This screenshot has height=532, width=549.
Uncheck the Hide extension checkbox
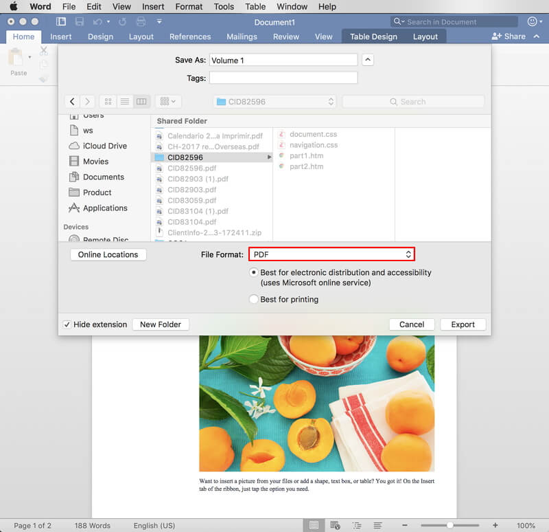67,324
